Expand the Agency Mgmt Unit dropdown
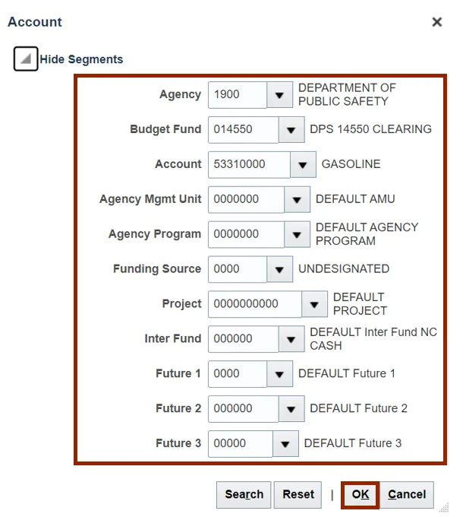Screen dimensions: 466x517 (297, 199)
